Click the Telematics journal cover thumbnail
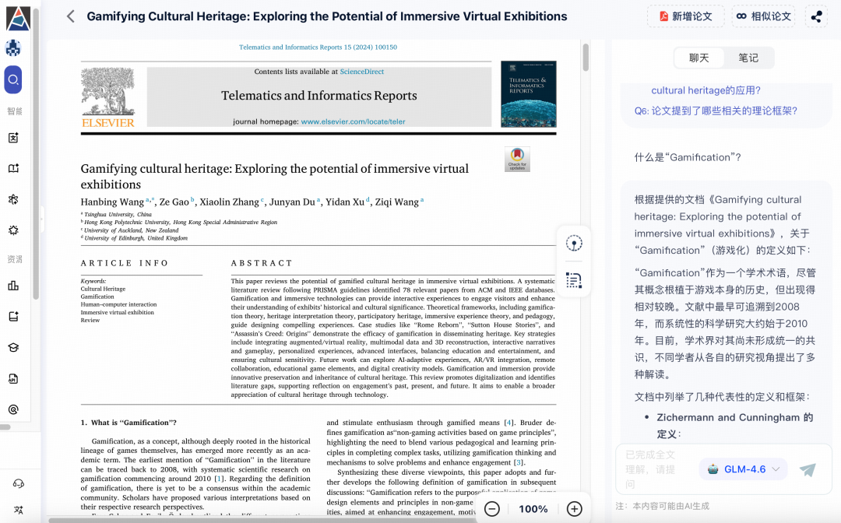841x523 pixels. 528,93
